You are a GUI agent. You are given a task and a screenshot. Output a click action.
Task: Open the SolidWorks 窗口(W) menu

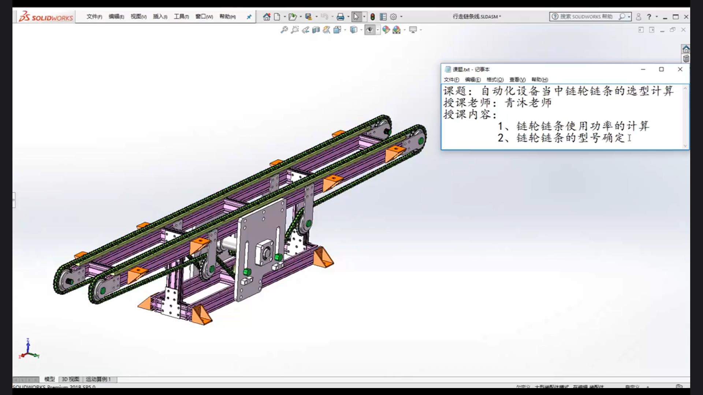click(x=204, y=17)
